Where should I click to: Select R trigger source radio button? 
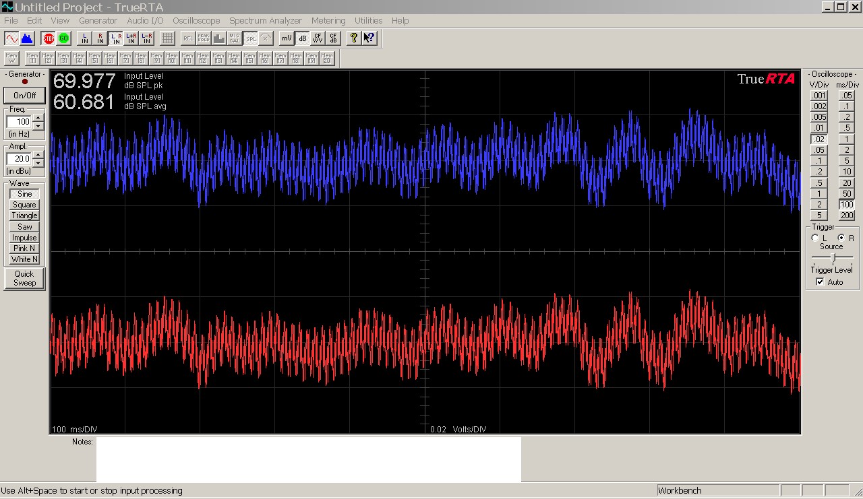pyautogui.click(x=841, y=238)
